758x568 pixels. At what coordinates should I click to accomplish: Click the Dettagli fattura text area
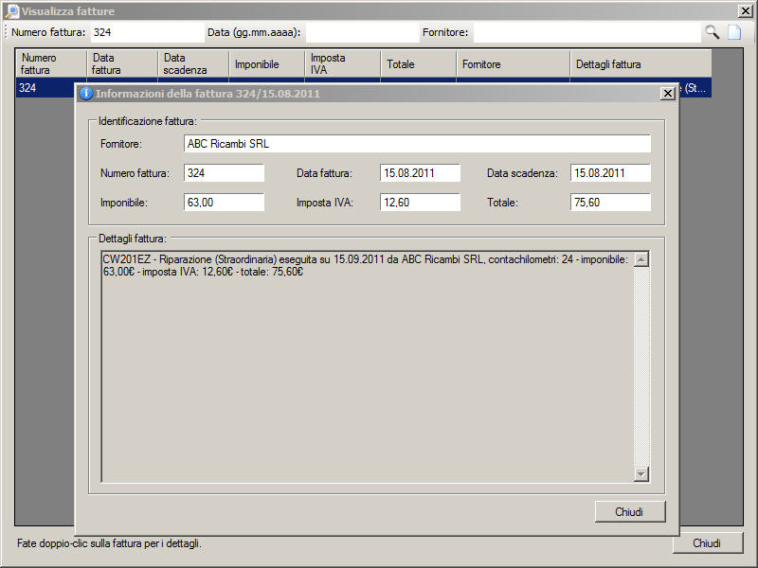(x=368, y=366)
